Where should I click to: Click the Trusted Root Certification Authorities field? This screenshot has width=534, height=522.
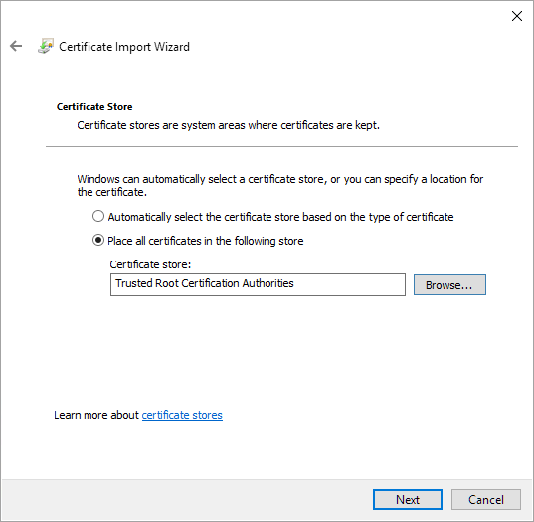pyautogui.click(x=258, y=284)
